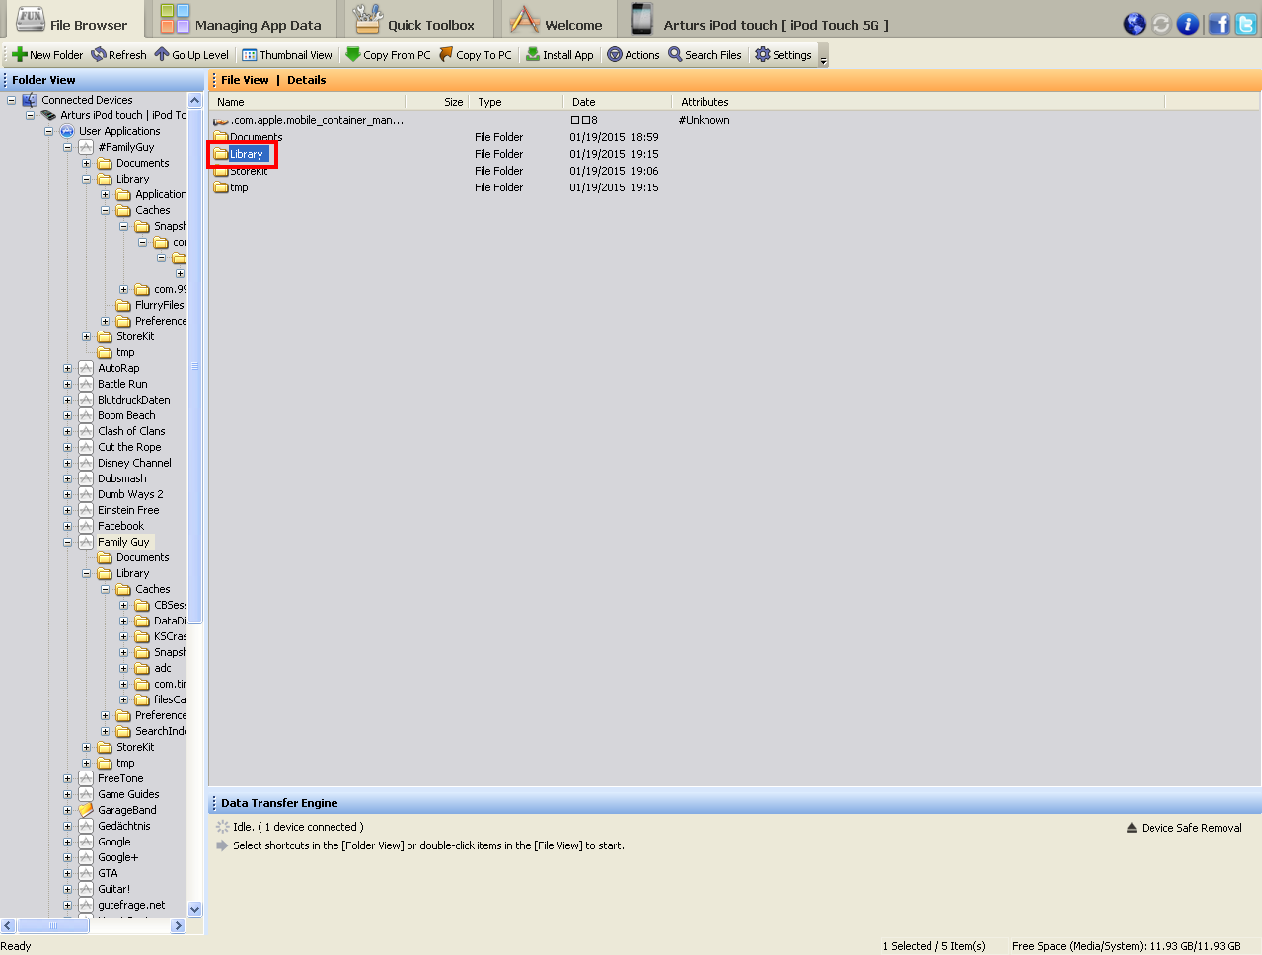
Task: Click the Refresh toolbar button
Action: 118,55
